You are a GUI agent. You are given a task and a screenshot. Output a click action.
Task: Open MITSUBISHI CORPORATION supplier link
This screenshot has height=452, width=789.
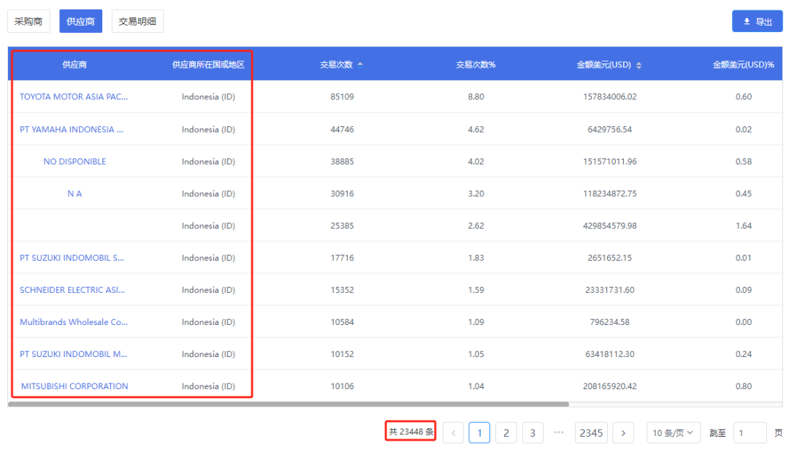pos(75,386)
